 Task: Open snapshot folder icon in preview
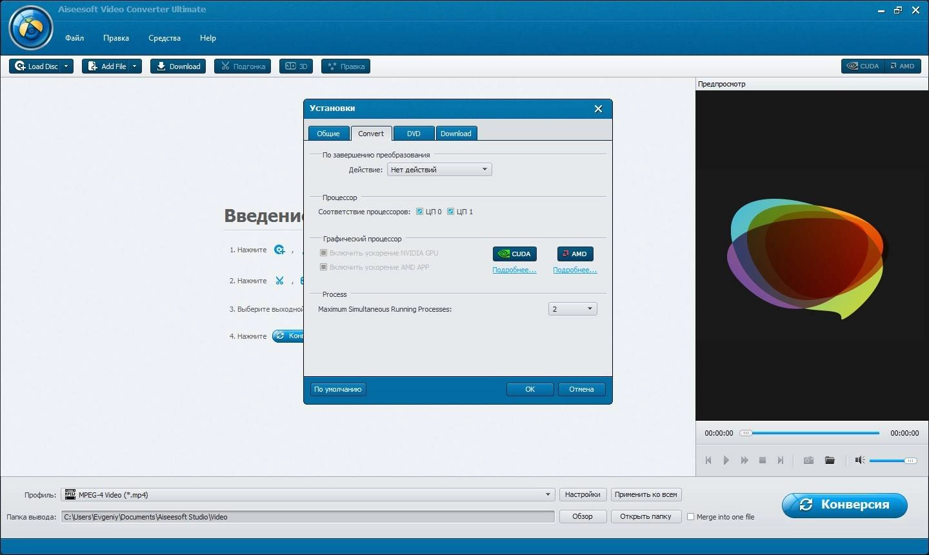click(830, 460)
